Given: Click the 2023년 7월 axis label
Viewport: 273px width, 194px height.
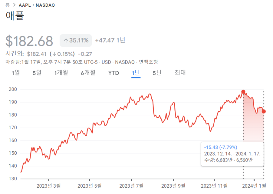Looking at the screenshot, I should tap(131, 186).
